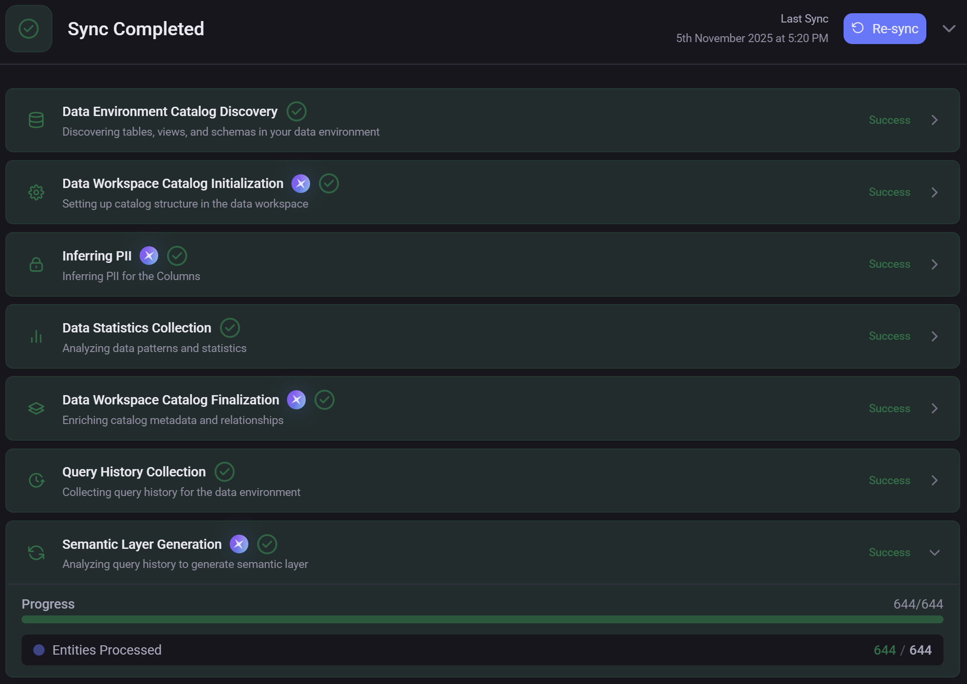967x684 pixels.
Task: Click the clock icon beside Query History Collection
Action: pyautogui.click(x=36, y=480)
